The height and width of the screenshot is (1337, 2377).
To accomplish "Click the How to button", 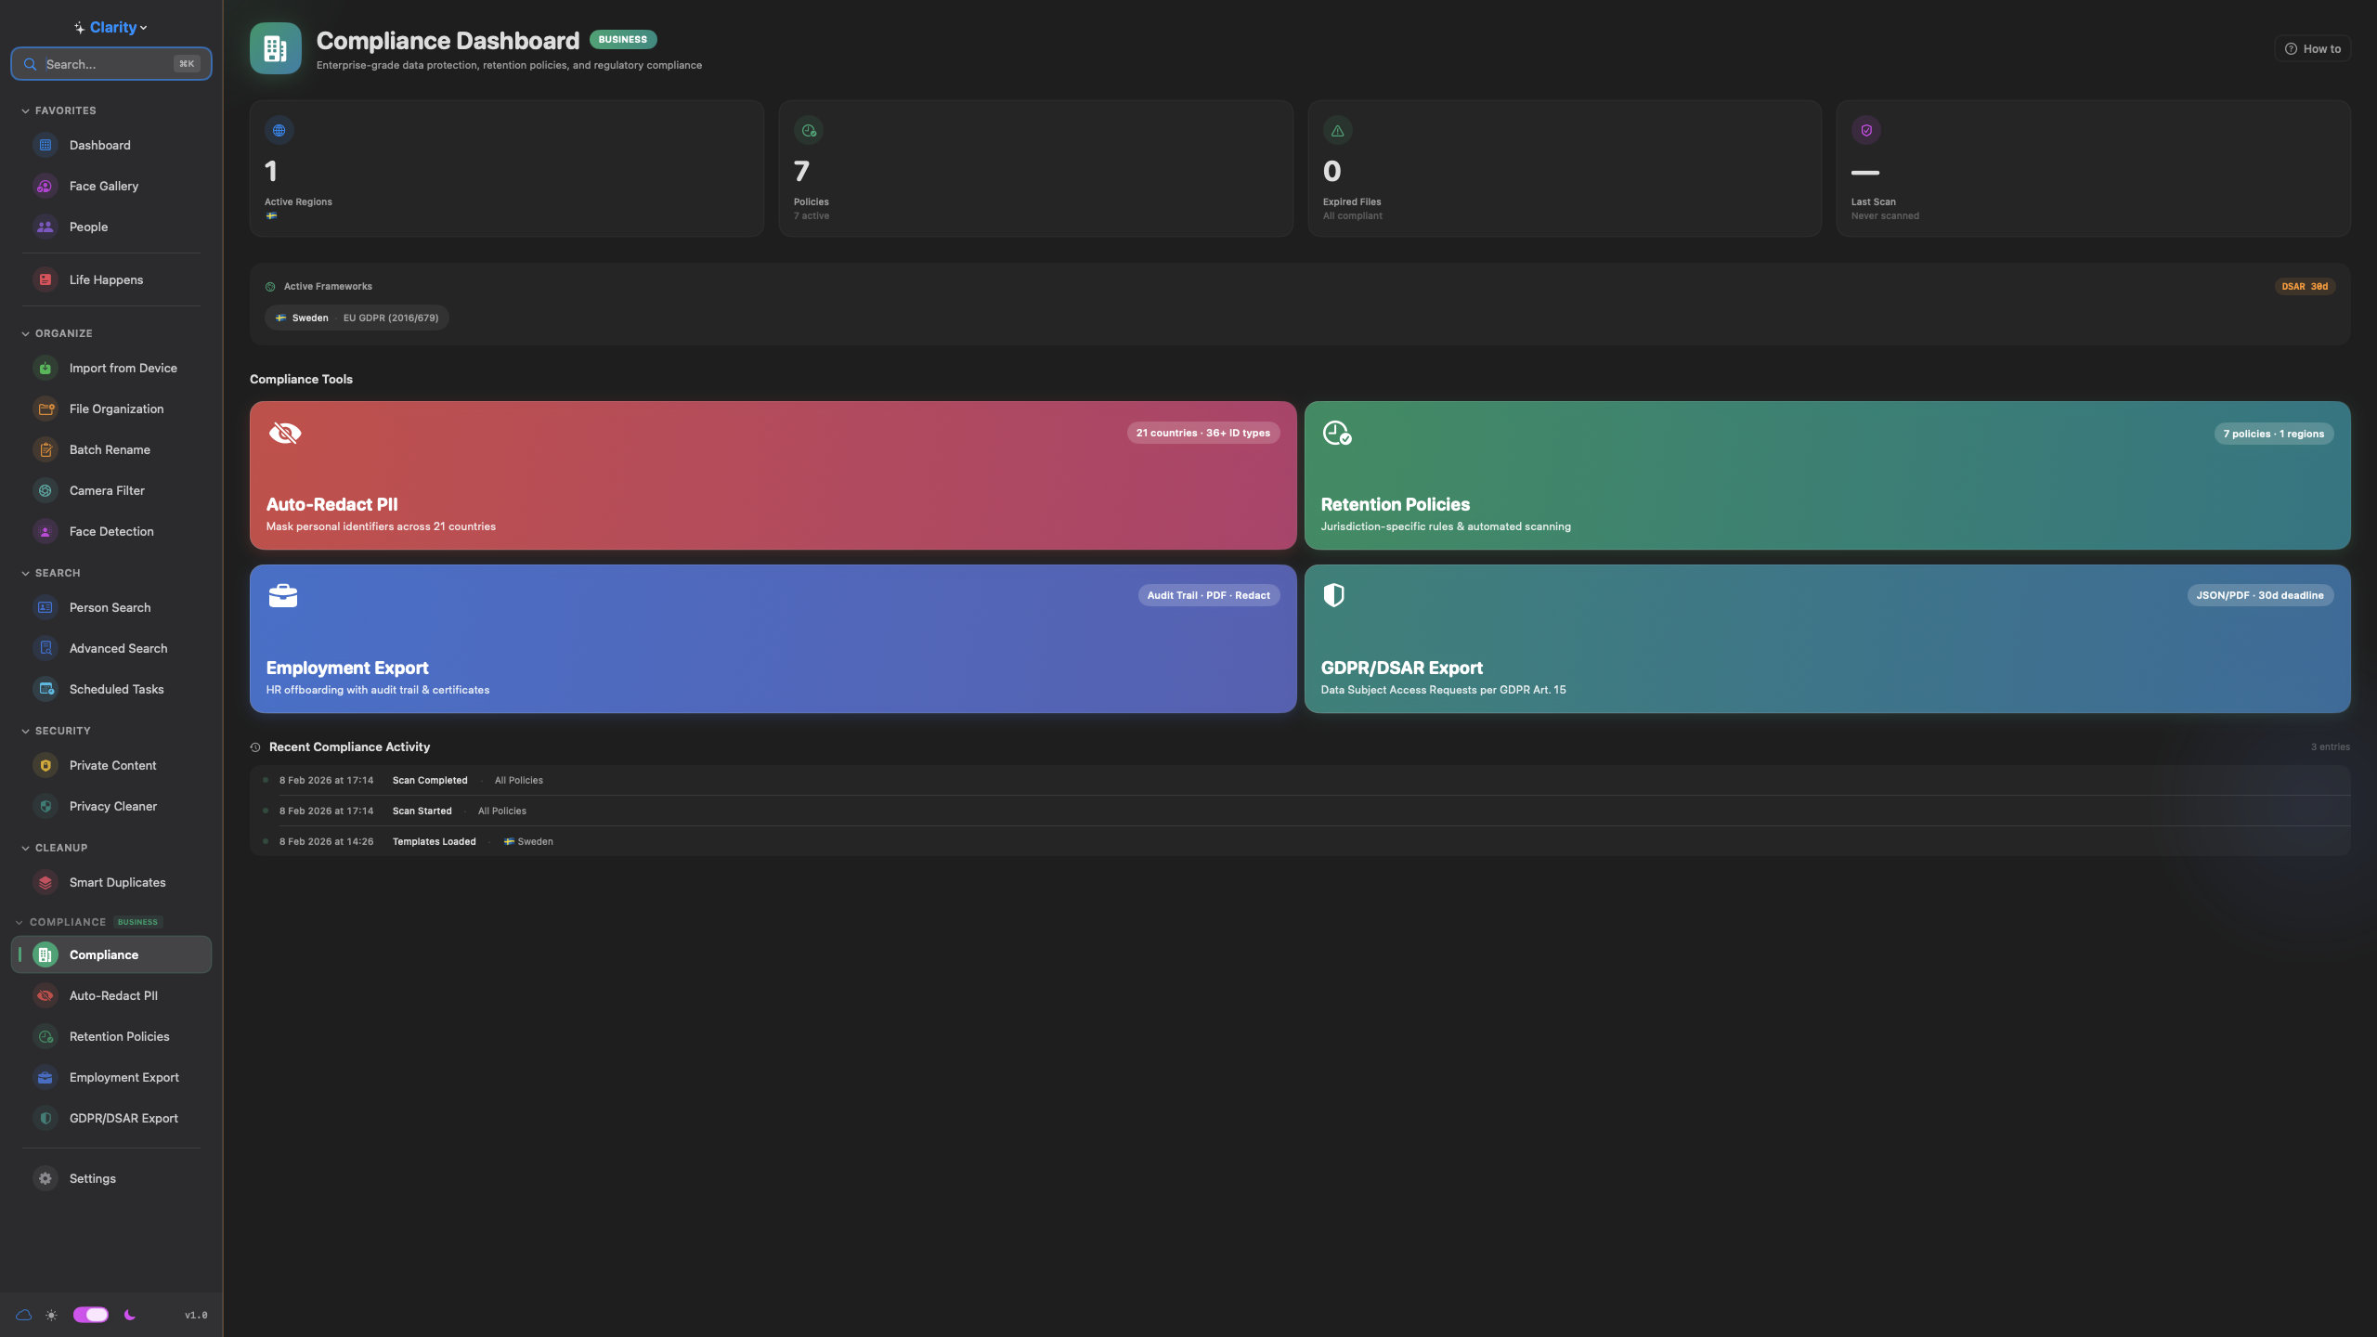I will coord(2311,47).
